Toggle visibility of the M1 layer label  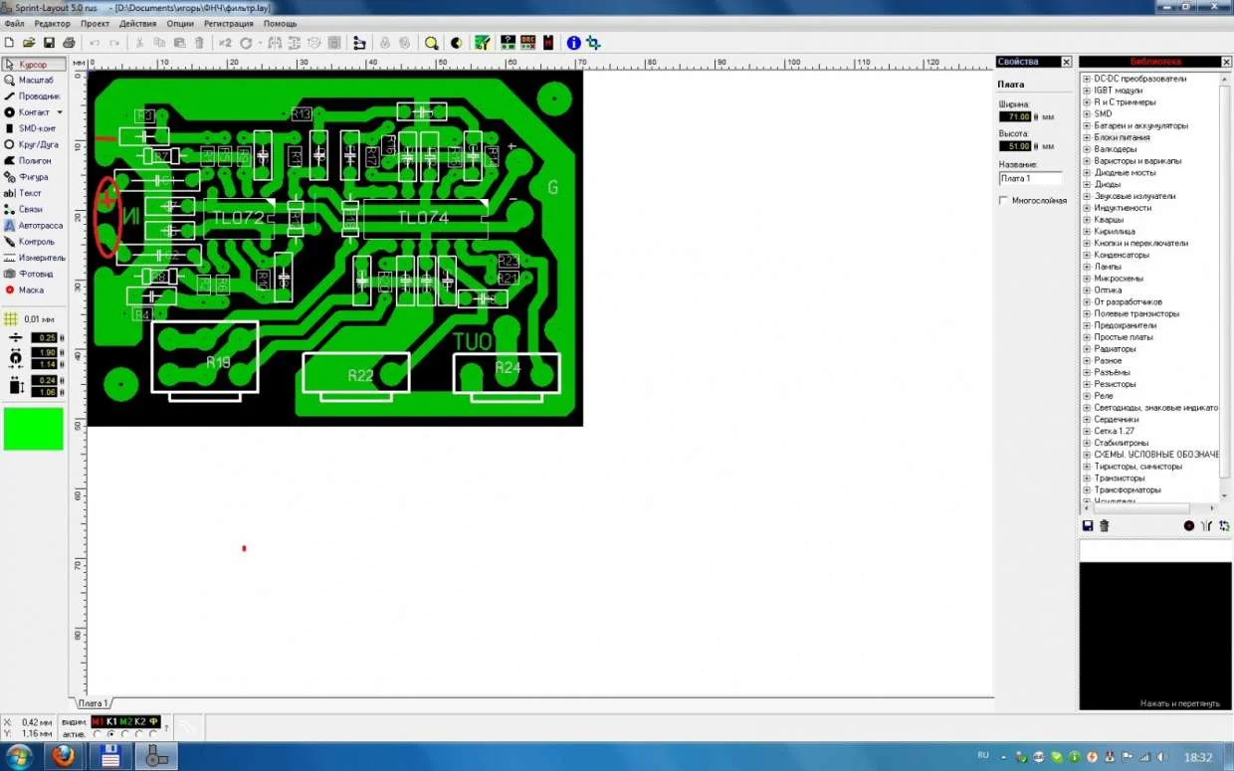[98, 721]
